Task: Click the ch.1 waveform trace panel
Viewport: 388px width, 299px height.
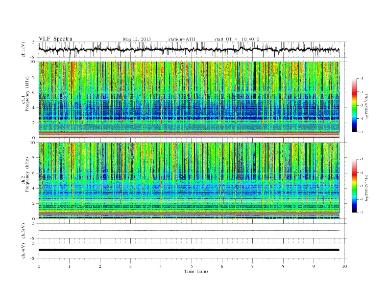Action: pyautogui.click(x=193, y=49)
